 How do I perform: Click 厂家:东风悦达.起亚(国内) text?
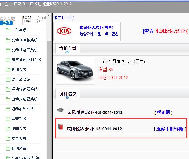(x=122, y=62)
